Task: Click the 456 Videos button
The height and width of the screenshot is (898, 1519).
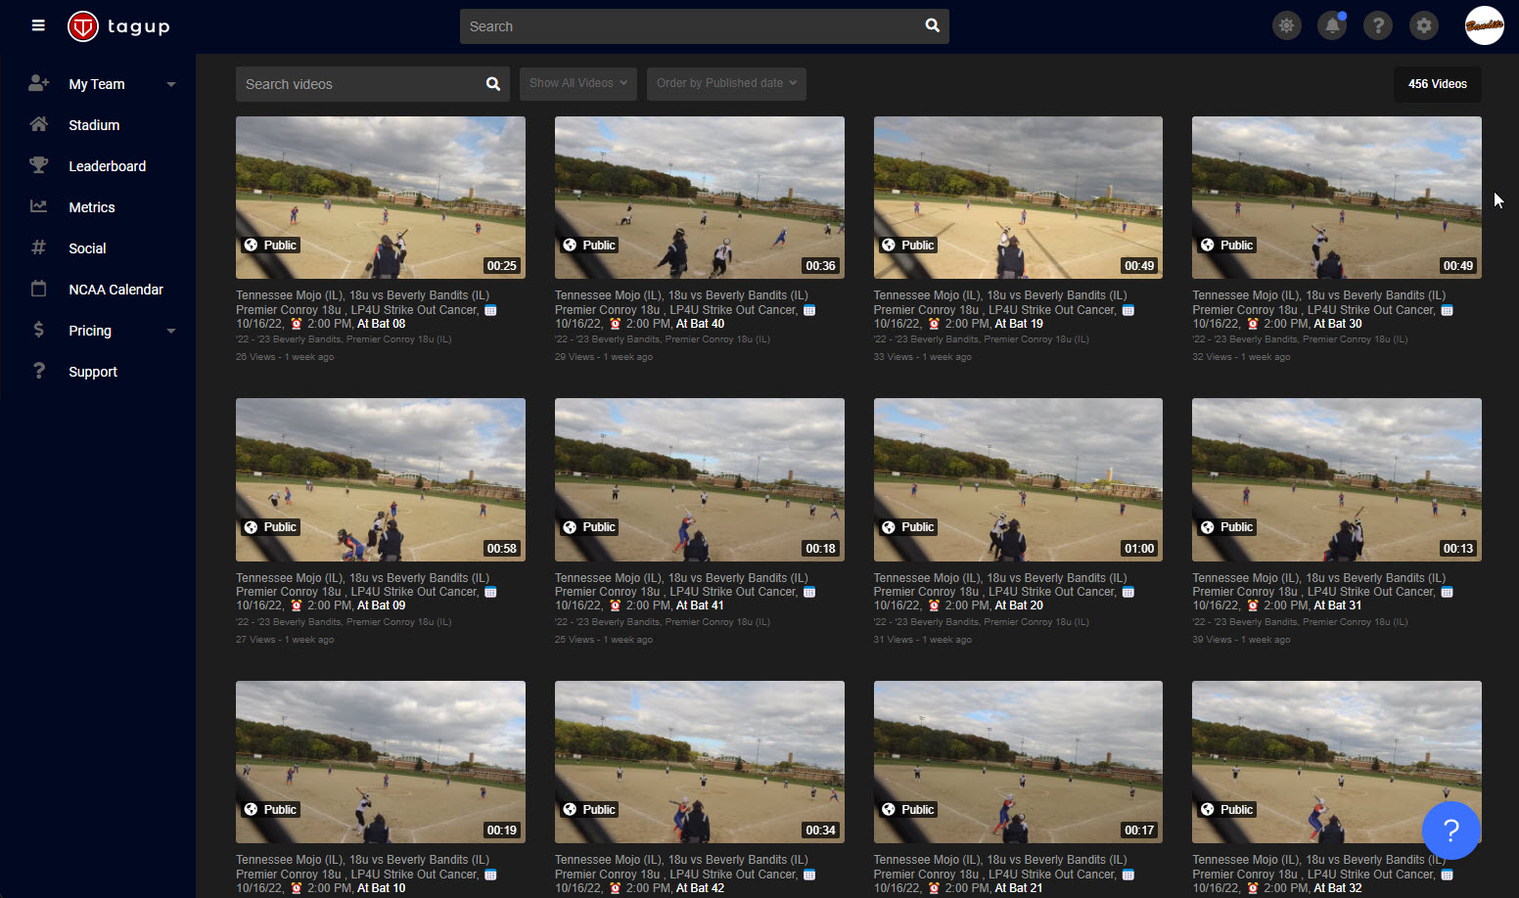Action: (1437, 84)
